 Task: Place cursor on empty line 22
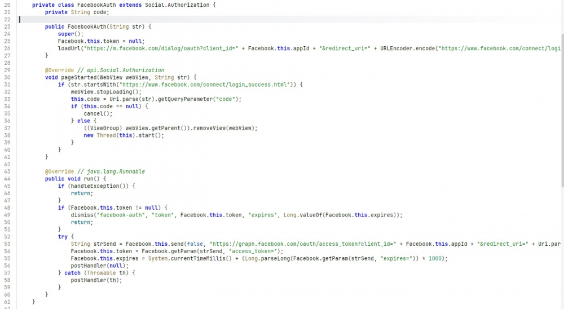(x=169, y=19)
